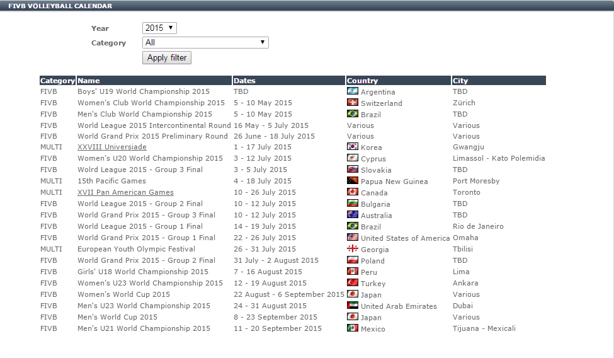Click the date 26 June - 18 July 2015
The height and width of the screenshot is (358, 614).
click(x=274, y=136)
